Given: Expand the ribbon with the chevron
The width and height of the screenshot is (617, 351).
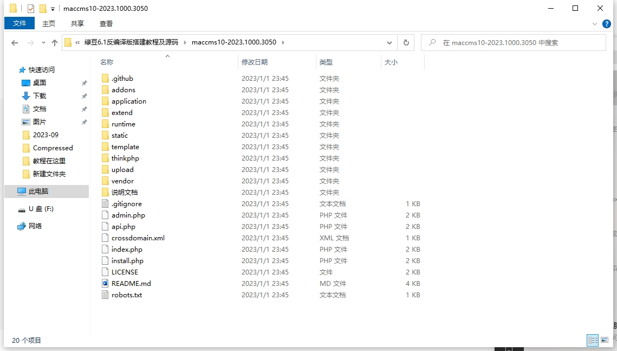Looking at the screenshot, I should point(595,24).
